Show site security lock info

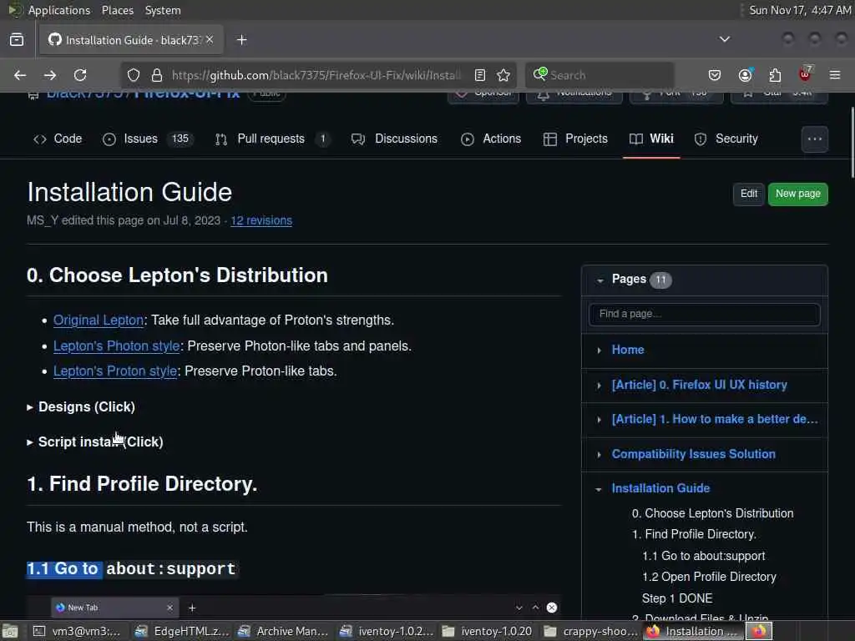pos(156,75)
